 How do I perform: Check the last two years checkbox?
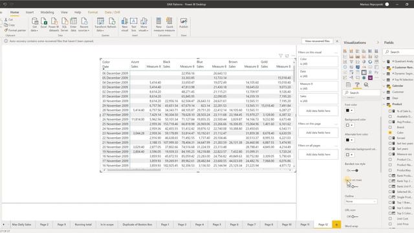[390, 144]
